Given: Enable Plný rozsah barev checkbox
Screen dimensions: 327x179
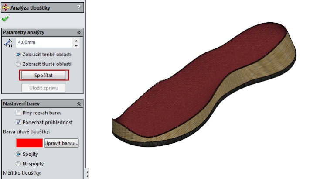Looking at the screenshot, I should click(x=18, y=113).
